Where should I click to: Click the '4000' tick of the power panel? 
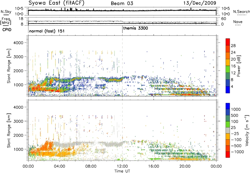pyautogui.click(x=18, y=43)
